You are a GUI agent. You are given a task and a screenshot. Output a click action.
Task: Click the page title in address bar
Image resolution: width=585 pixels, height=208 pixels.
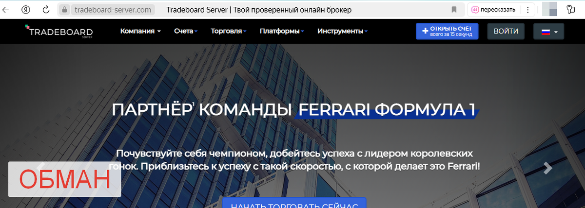click(x=258, y=10)
